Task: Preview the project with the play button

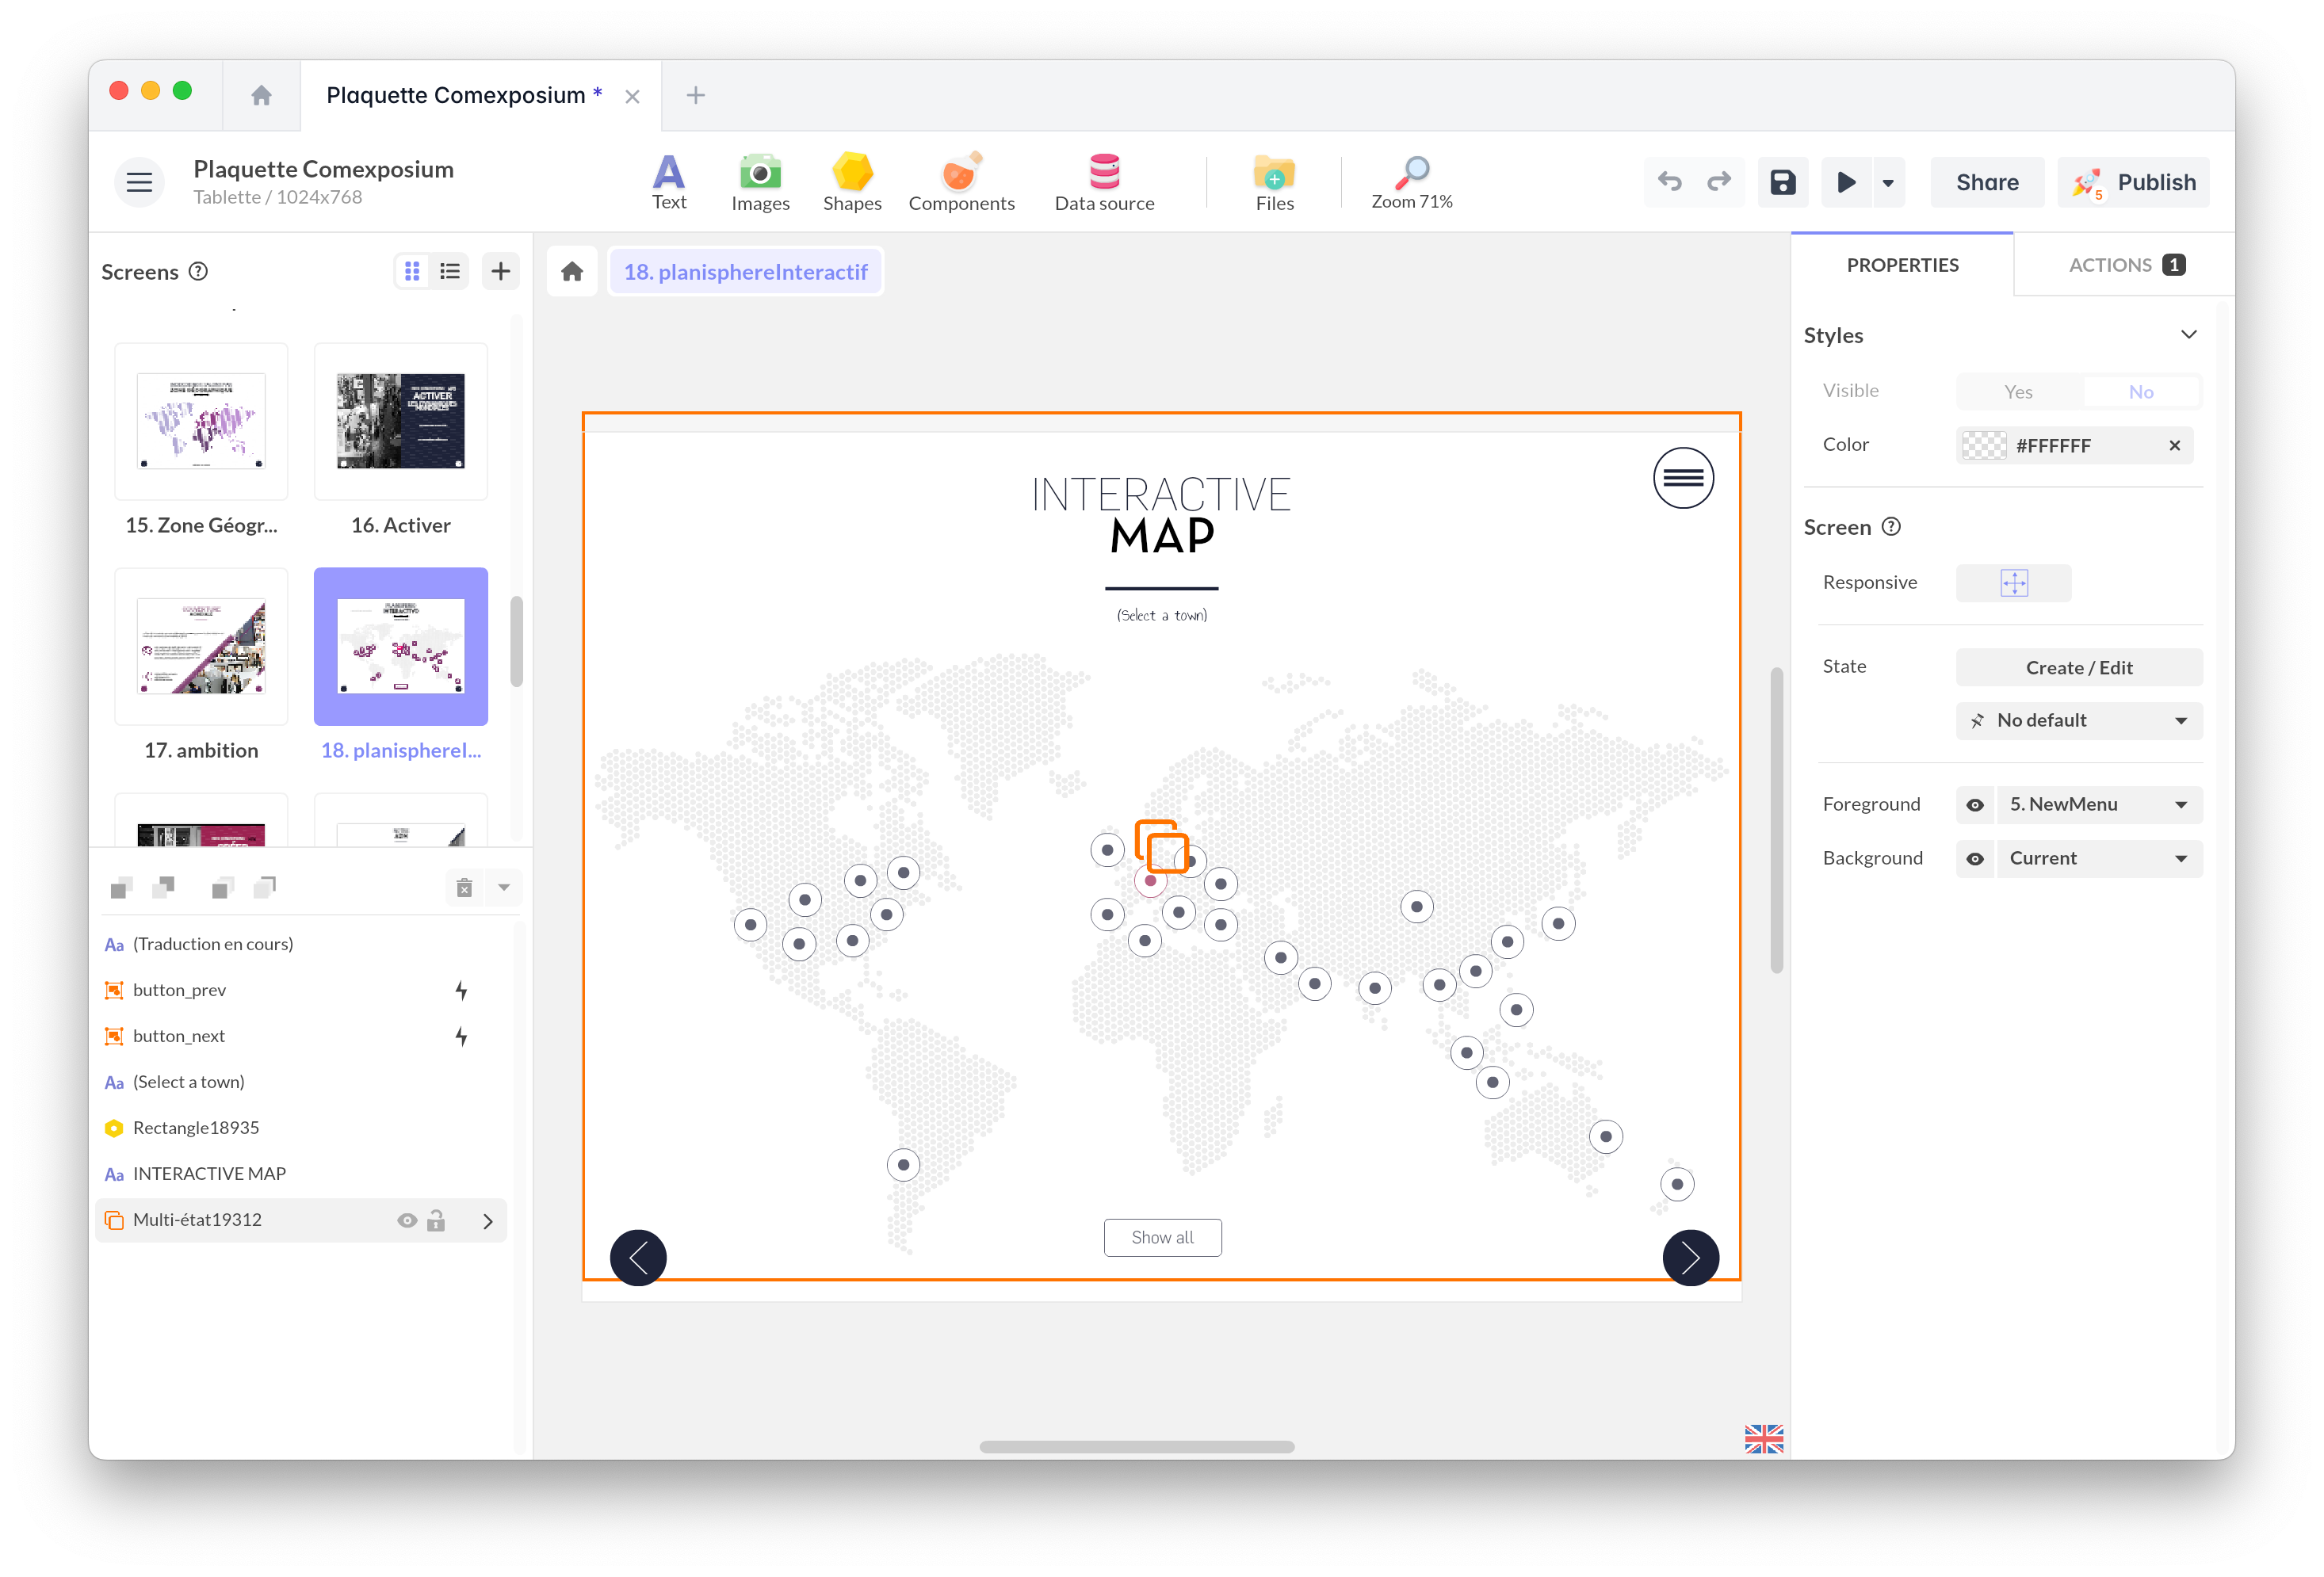Action: (x=1846, y=182)
